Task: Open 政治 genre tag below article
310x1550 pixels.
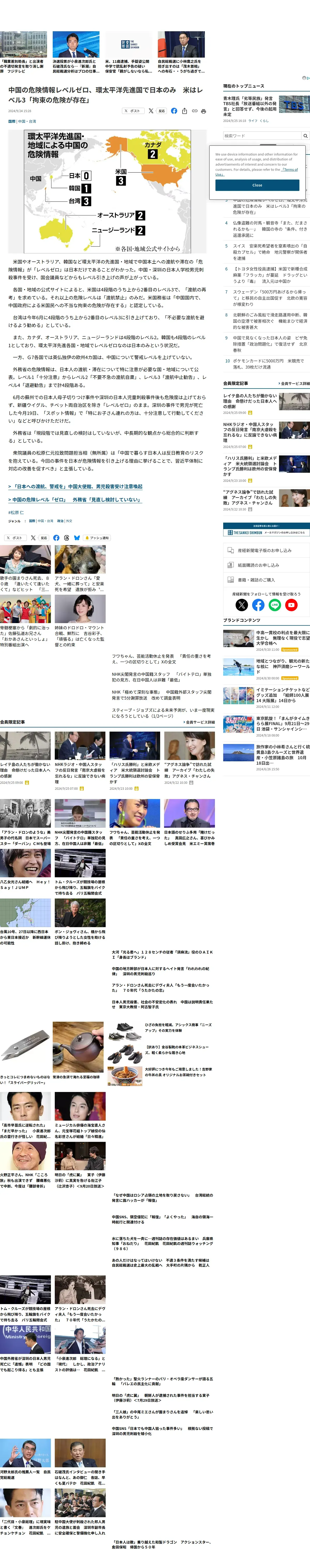Action: pos(60,521)
